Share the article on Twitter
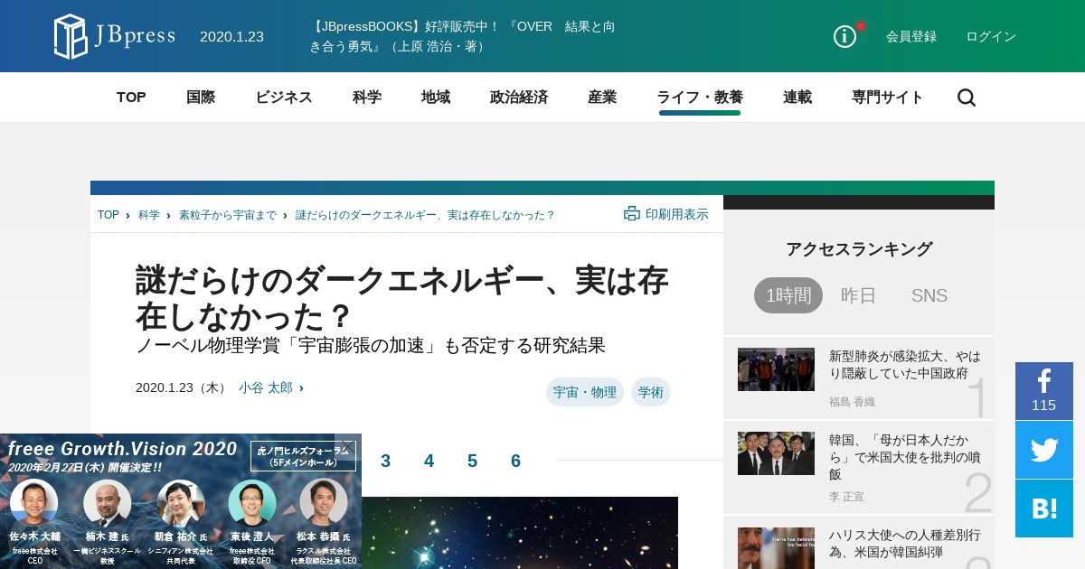The height and width of the screenshot is (569, 1085). click(x=1043, y=450)
